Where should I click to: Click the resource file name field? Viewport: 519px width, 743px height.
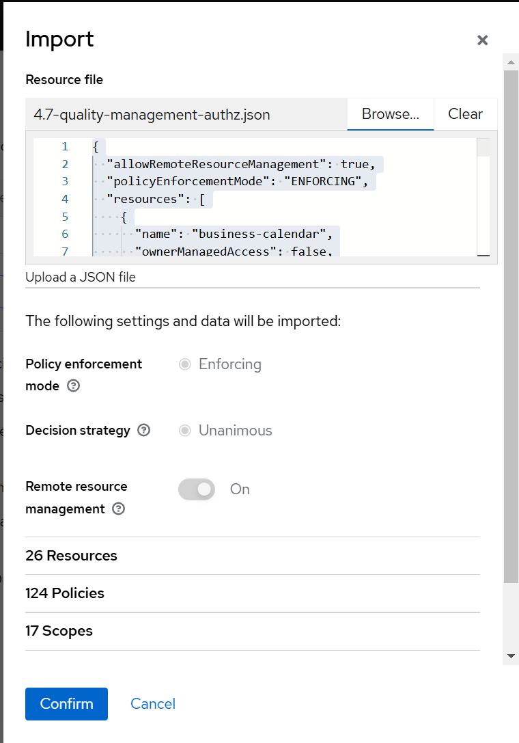[x=186, y=115]
